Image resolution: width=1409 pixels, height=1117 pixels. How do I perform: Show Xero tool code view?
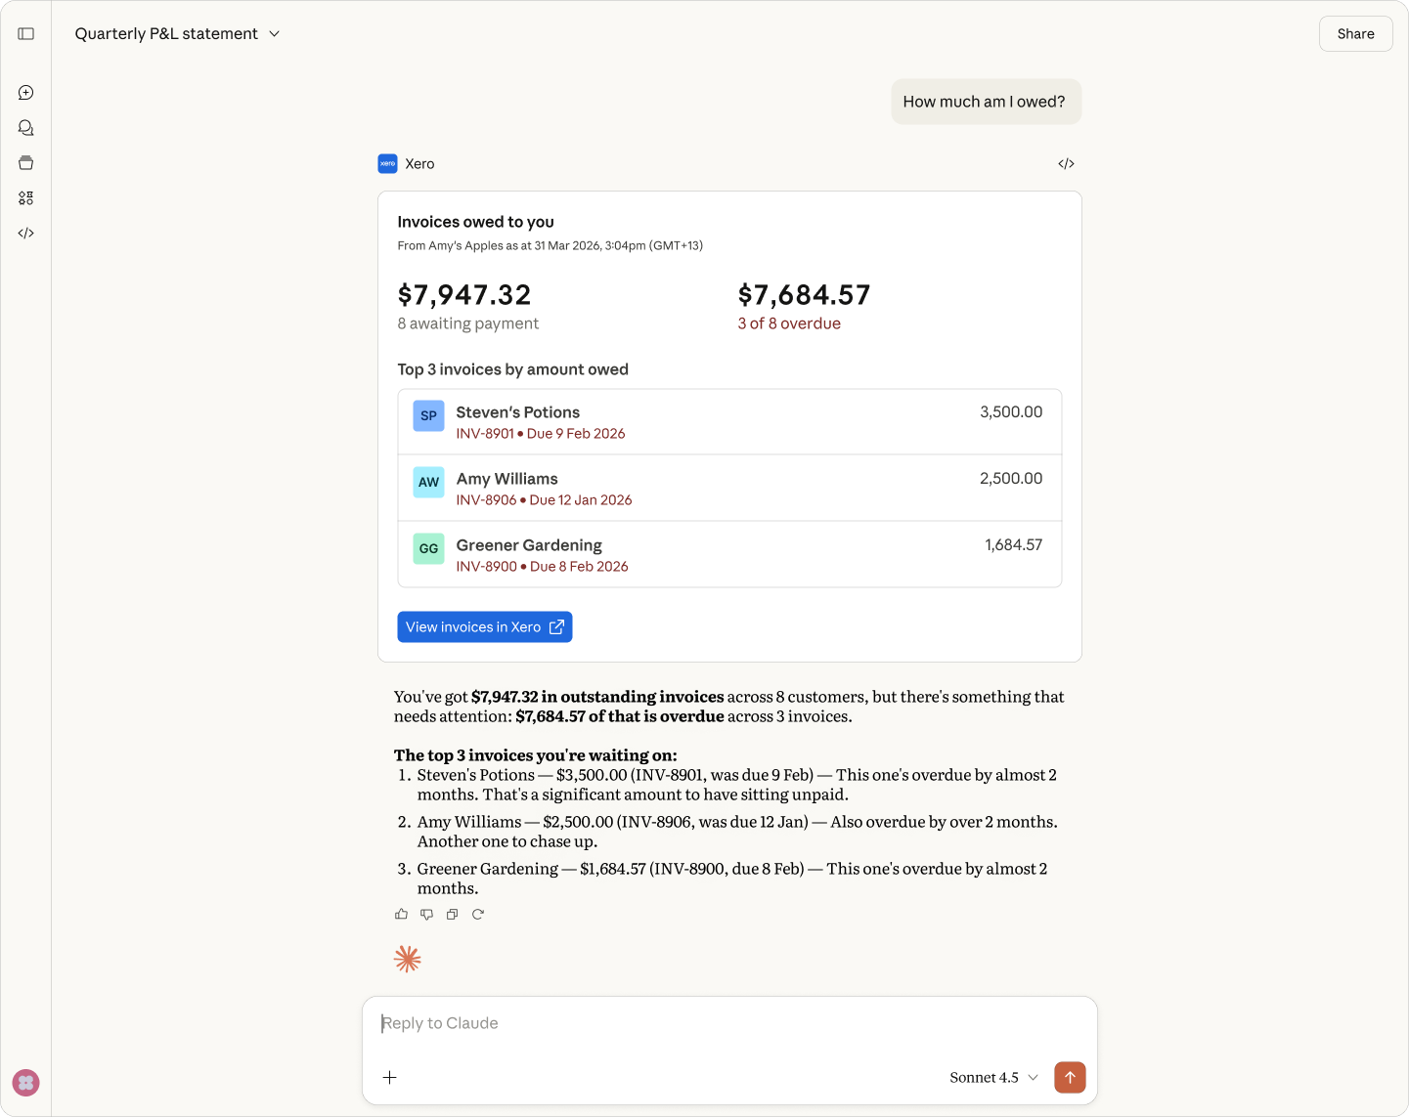point(1066,164)
